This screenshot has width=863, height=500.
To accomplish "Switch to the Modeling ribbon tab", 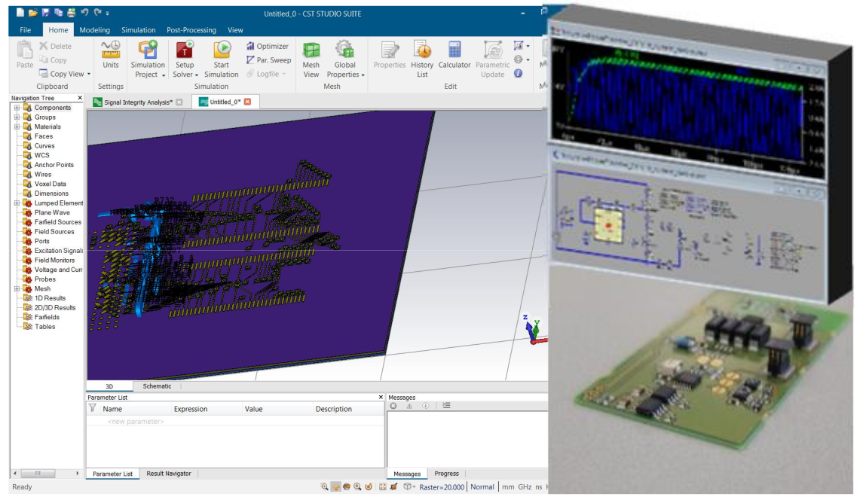I will click(x=95, y=29).
